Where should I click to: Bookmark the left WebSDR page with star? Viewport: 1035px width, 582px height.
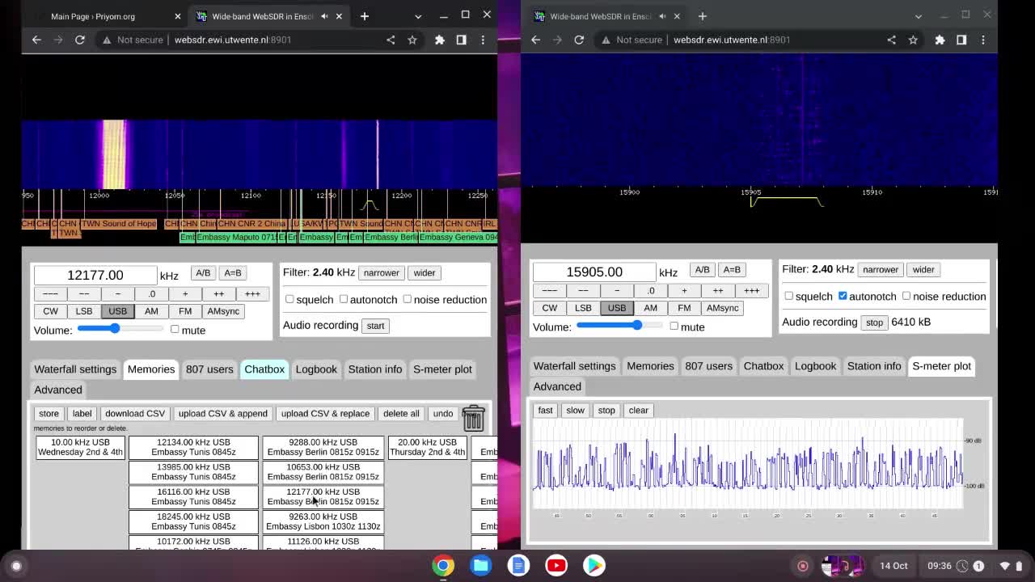click(x=412, y=40)
